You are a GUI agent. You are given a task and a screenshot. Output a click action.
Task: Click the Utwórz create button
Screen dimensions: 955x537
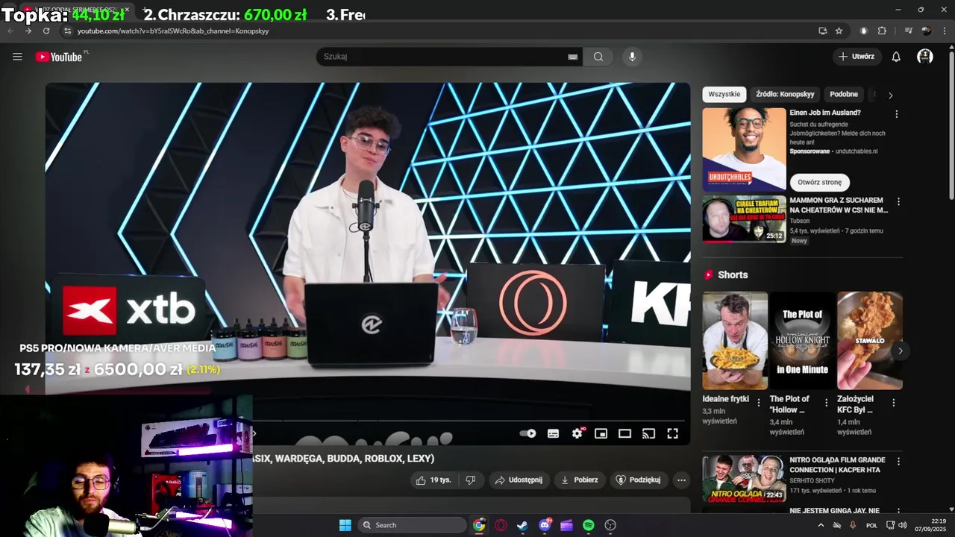857,57
